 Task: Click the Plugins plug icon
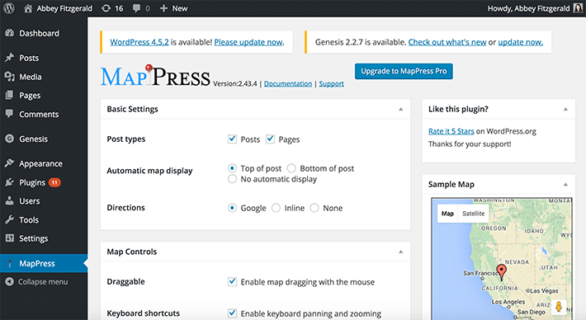[9, 182]
